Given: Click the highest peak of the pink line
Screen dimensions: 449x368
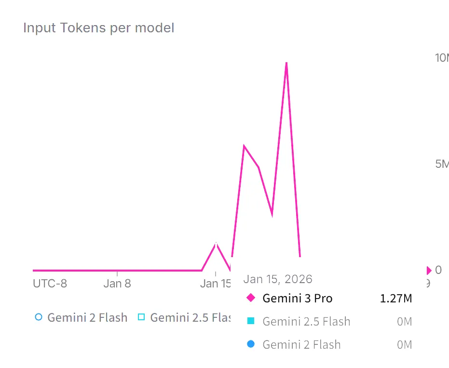Looking at the screenshot, I should point(286,63).
